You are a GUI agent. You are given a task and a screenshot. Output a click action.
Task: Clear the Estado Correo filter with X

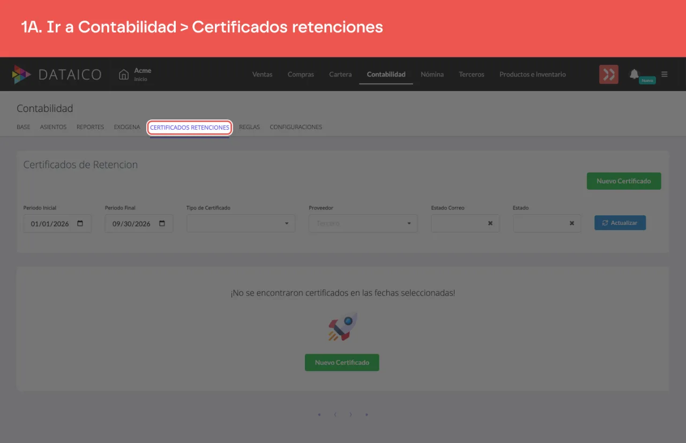(490, 223)
